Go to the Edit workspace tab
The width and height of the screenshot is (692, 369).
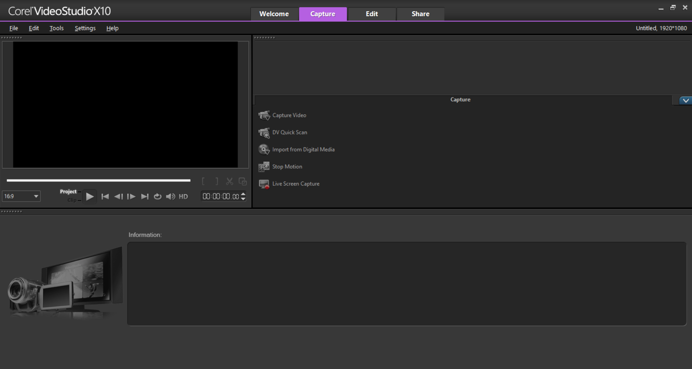372,14
